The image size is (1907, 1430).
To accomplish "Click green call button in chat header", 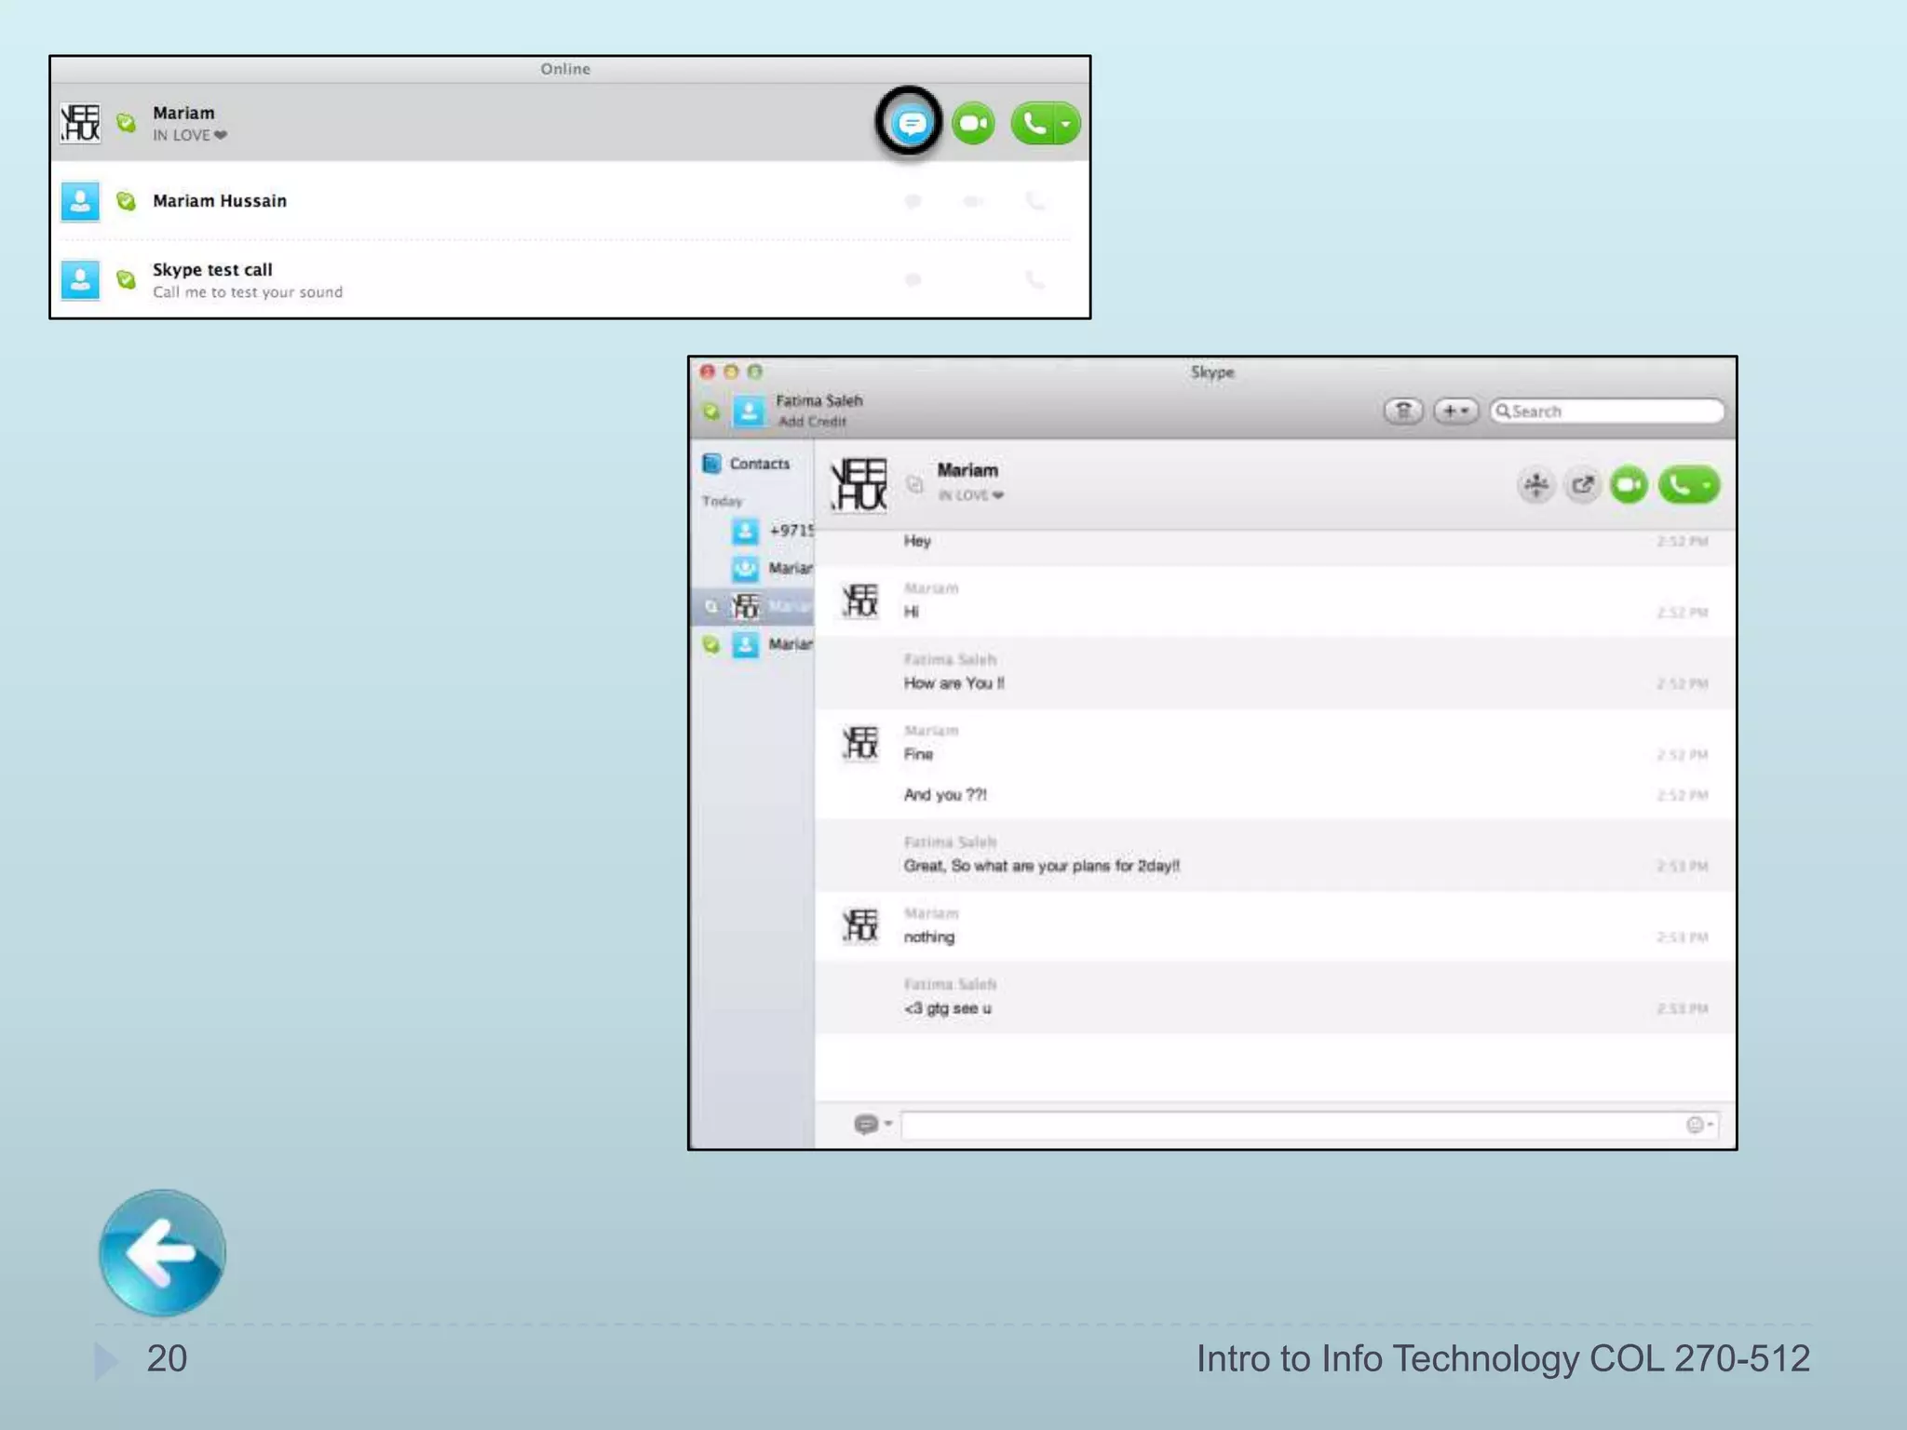I will coord(1680,485).
